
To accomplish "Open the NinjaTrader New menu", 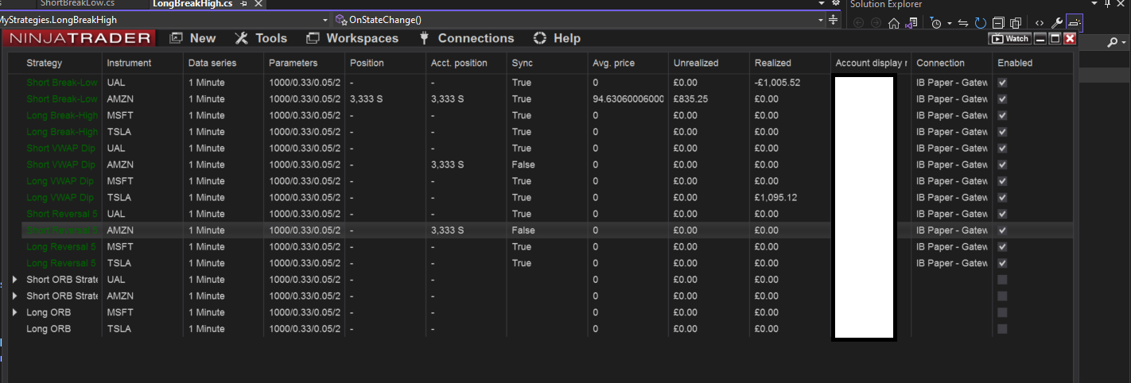I will [x=192, y=38].
